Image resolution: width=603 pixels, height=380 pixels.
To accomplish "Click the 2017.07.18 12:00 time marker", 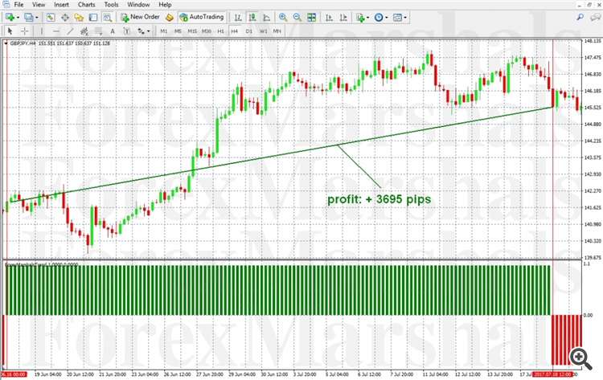I will click(x=552, y=374).
